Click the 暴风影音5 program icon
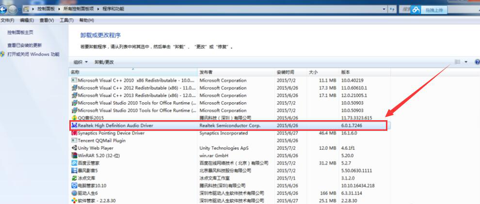 pos(74,171)
